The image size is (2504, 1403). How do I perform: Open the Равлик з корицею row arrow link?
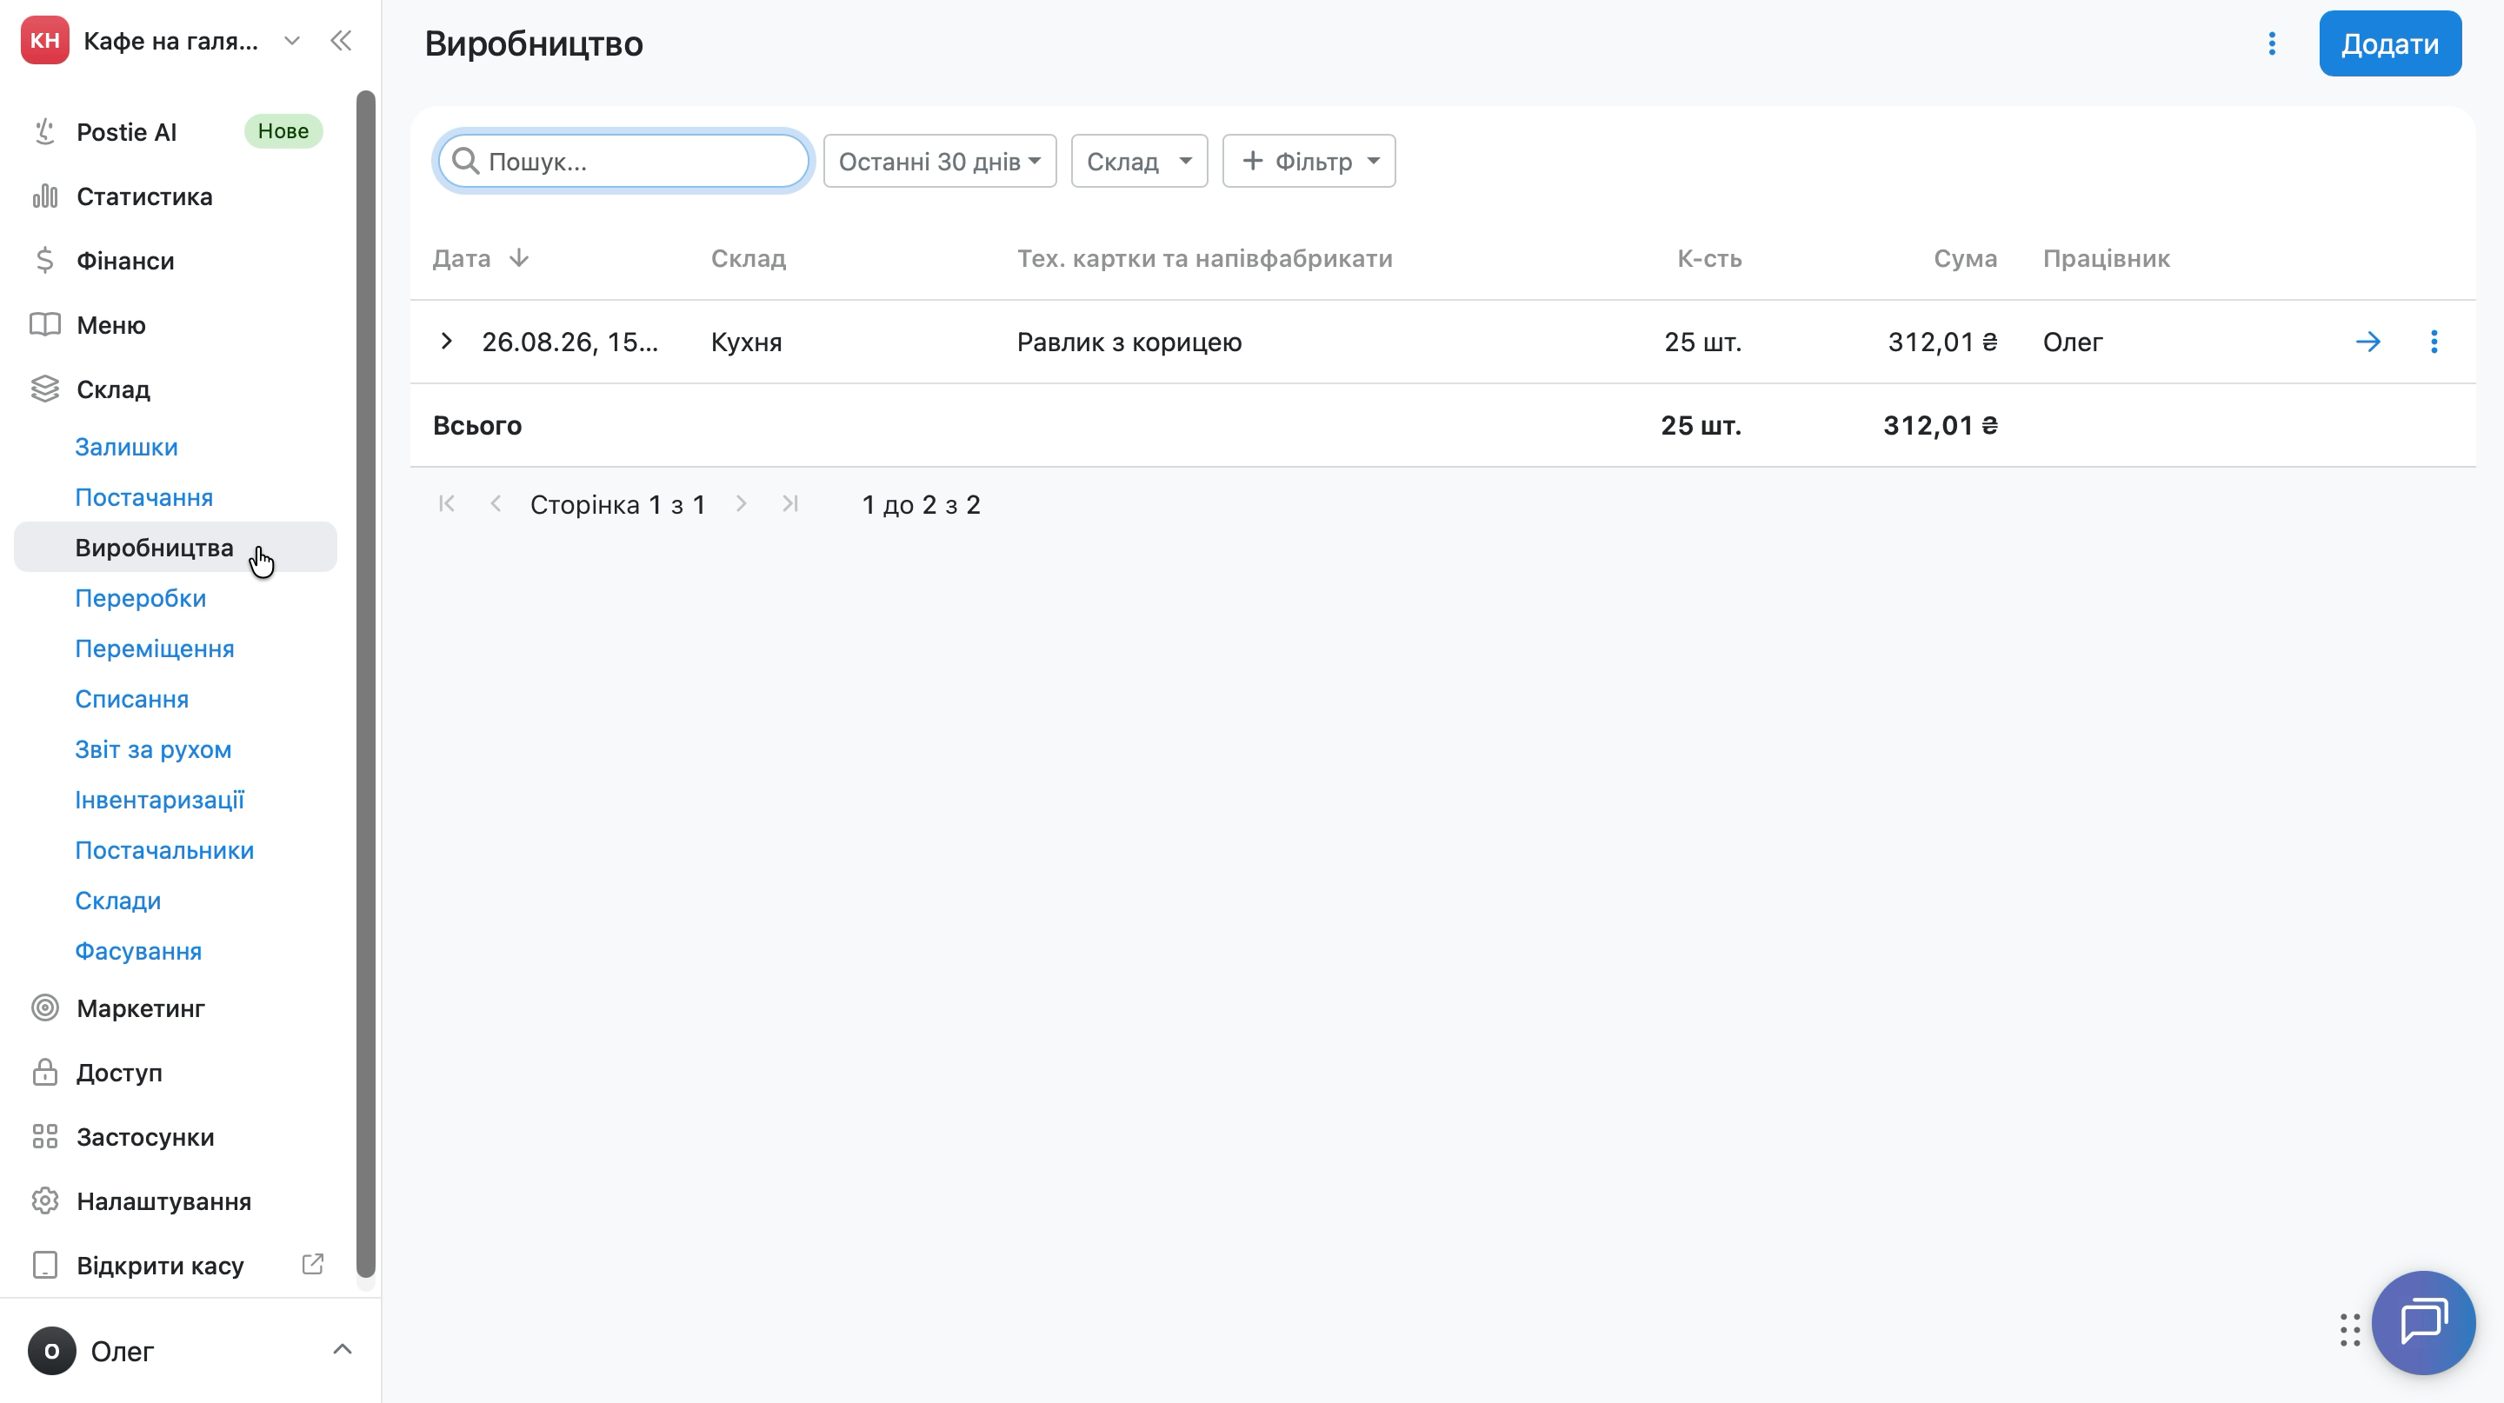[x=2367, y=341]
